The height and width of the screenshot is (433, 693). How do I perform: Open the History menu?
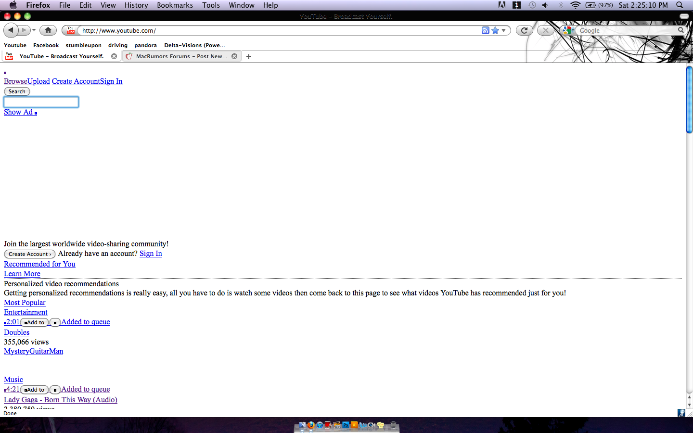point(136,5)
